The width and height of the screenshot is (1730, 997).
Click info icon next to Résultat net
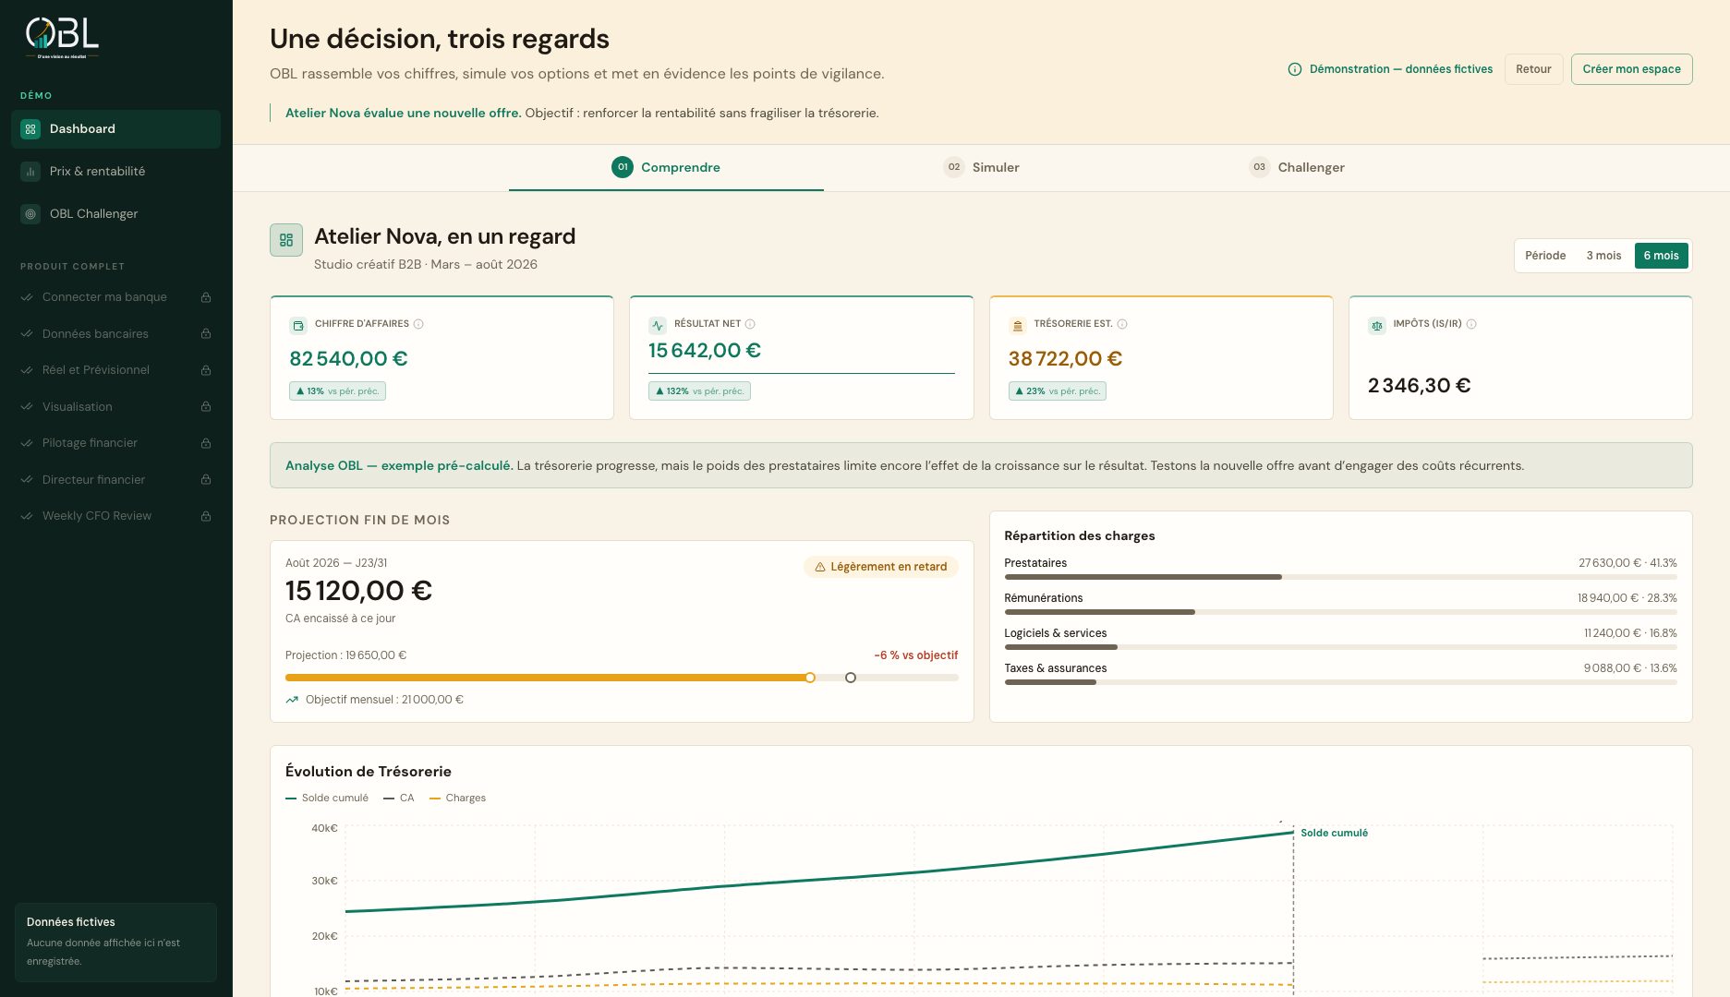pyautogui.click(x=750, y=324)
